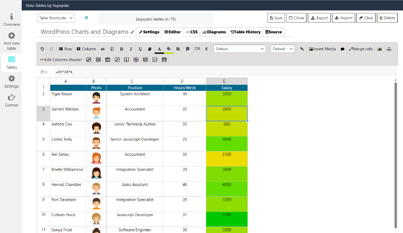Open the column E header dropdown arrow
The image size is (403, 233).
(x=244, y=82)
